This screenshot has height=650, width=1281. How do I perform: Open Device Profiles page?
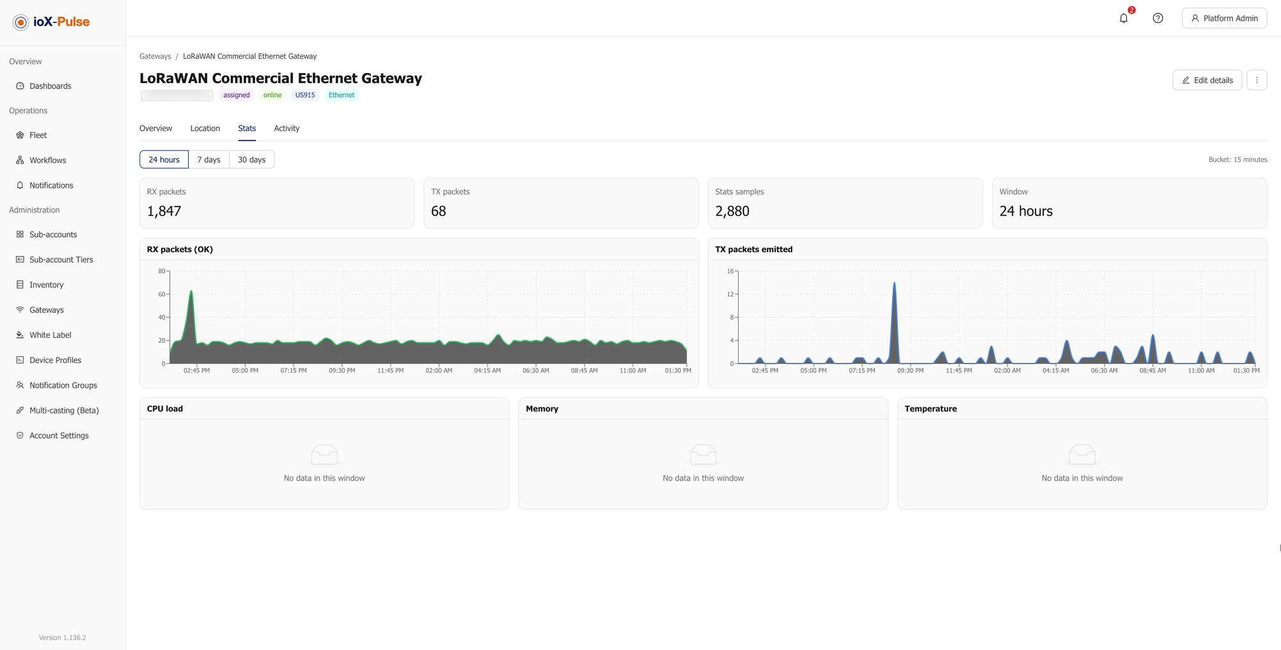[x=55, y=360]
